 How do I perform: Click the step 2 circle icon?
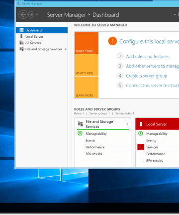pyautogui.click(x=120, y=56)
